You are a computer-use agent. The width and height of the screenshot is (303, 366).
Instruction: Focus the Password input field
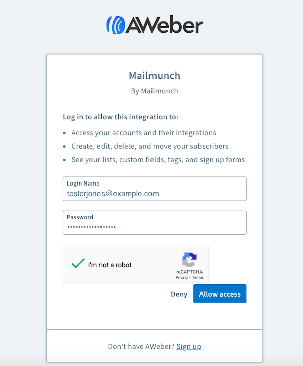point(155,227)
